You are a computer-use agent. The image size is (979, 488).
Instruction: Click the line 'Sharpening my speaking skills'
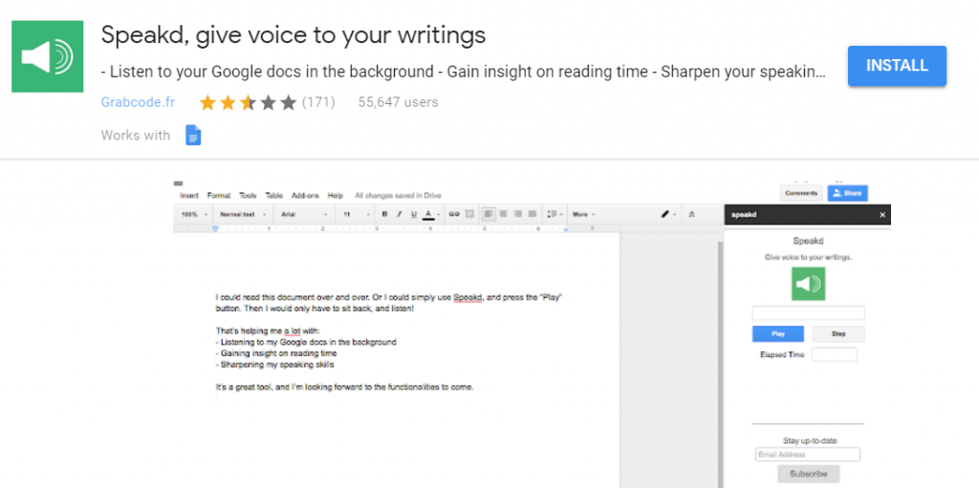(x=274, y=365)
